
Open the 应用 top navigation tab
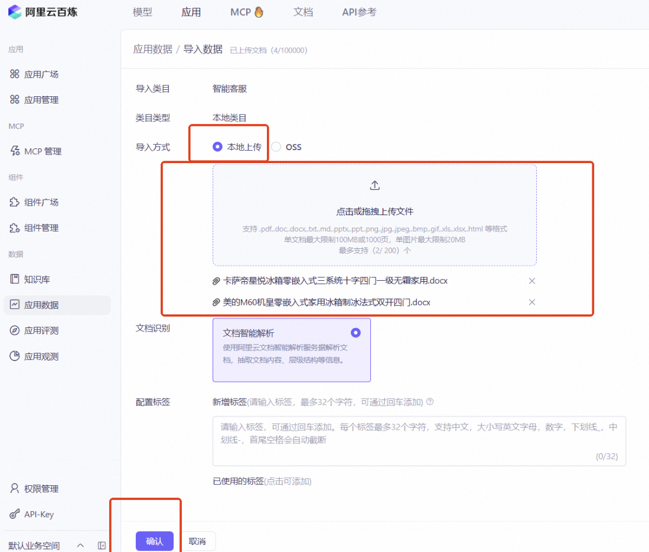coord(191,12)
